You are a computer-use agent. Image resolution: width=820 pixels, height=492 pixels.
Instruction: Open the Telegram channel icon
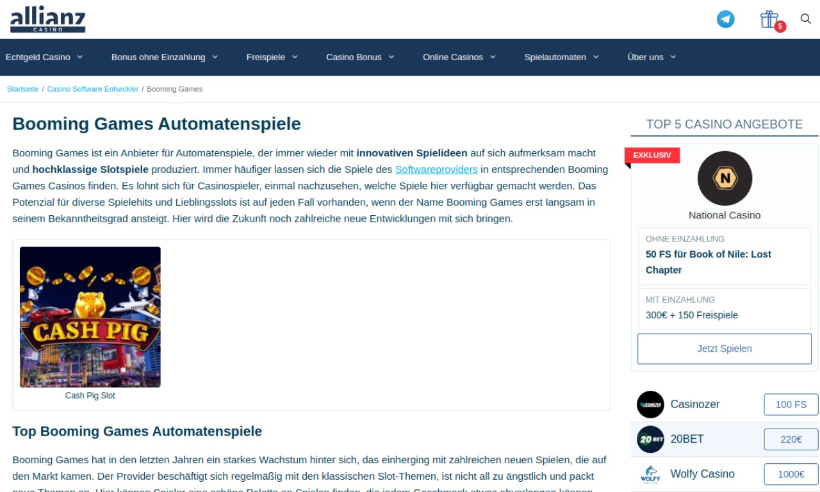(725, 19)
